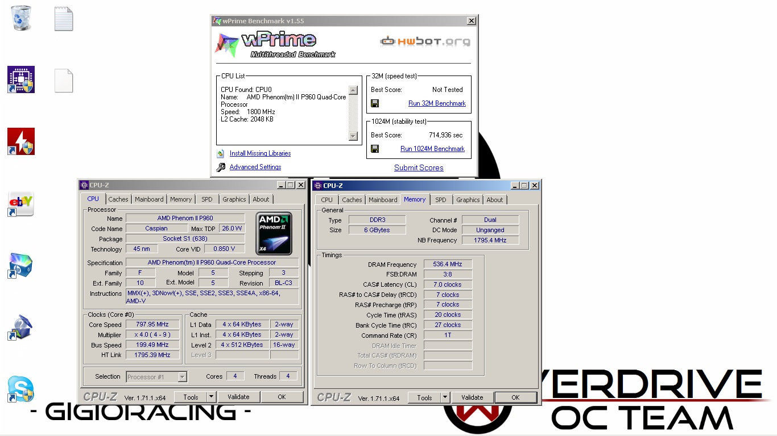This screenshot has width=777, height=436.
Task: Switch to Memory tab in left CPU-Z
Action: point(181,199)
